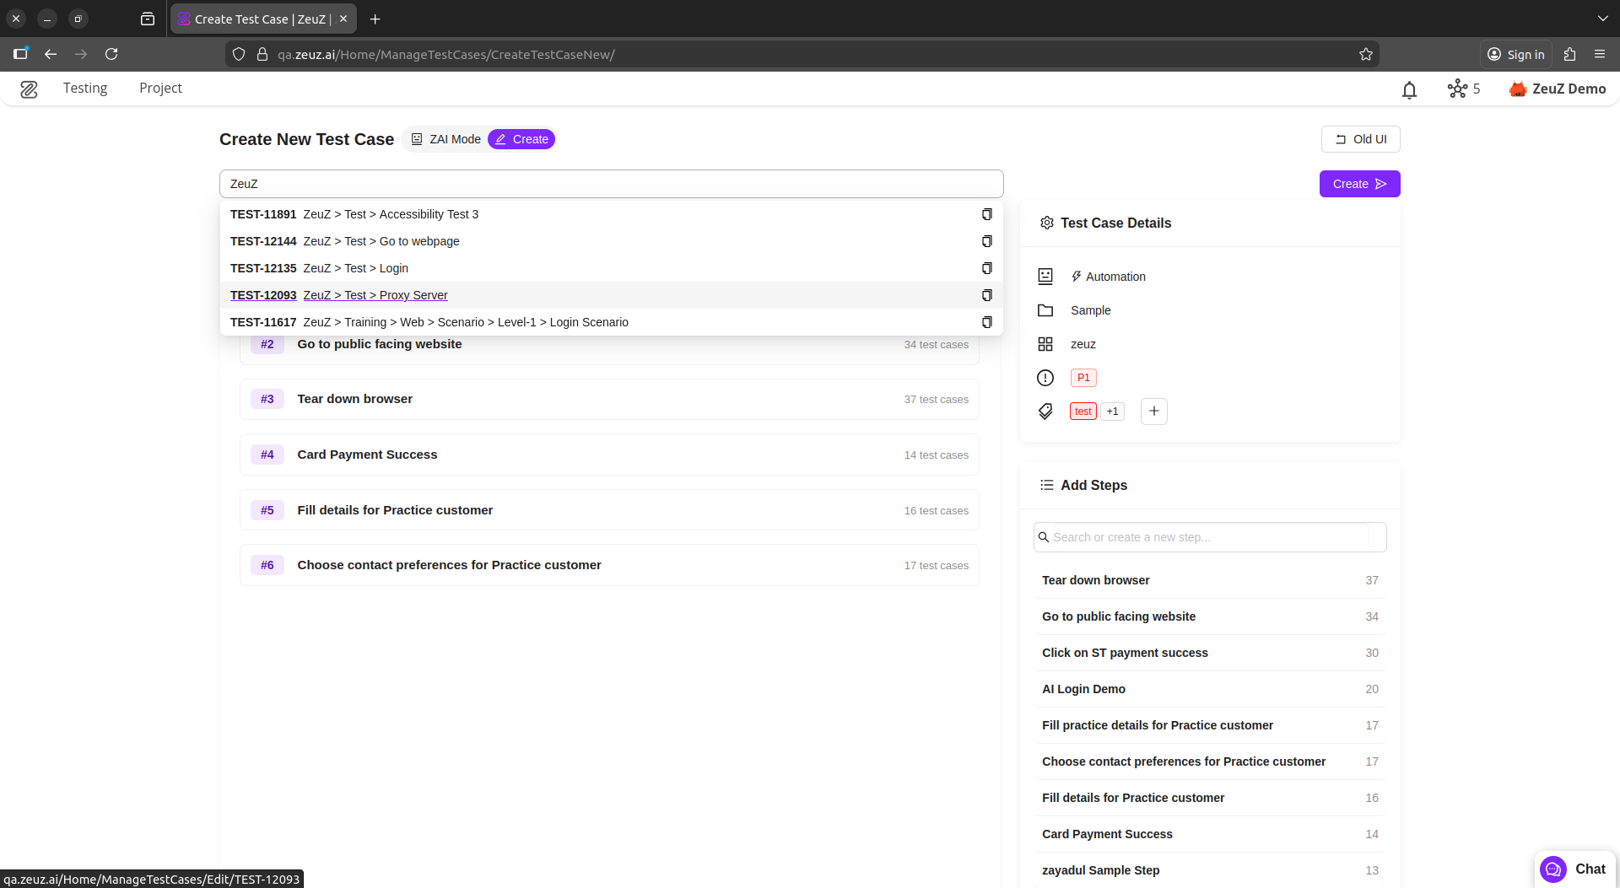Open the Testing menu
1620x888 pixels.
pyautogui.click(x=85, y=89)
